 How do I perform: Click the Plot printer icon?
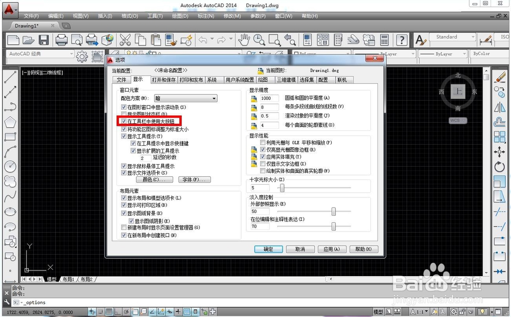tap(62, 39)
